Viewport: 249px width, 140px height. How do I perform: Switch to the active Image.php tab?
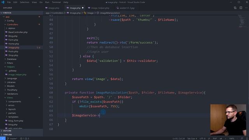tap(75, 8)
